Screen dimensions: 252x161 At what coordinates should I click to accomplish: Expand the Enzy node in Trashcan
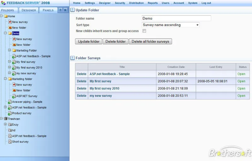coord(5,124)
